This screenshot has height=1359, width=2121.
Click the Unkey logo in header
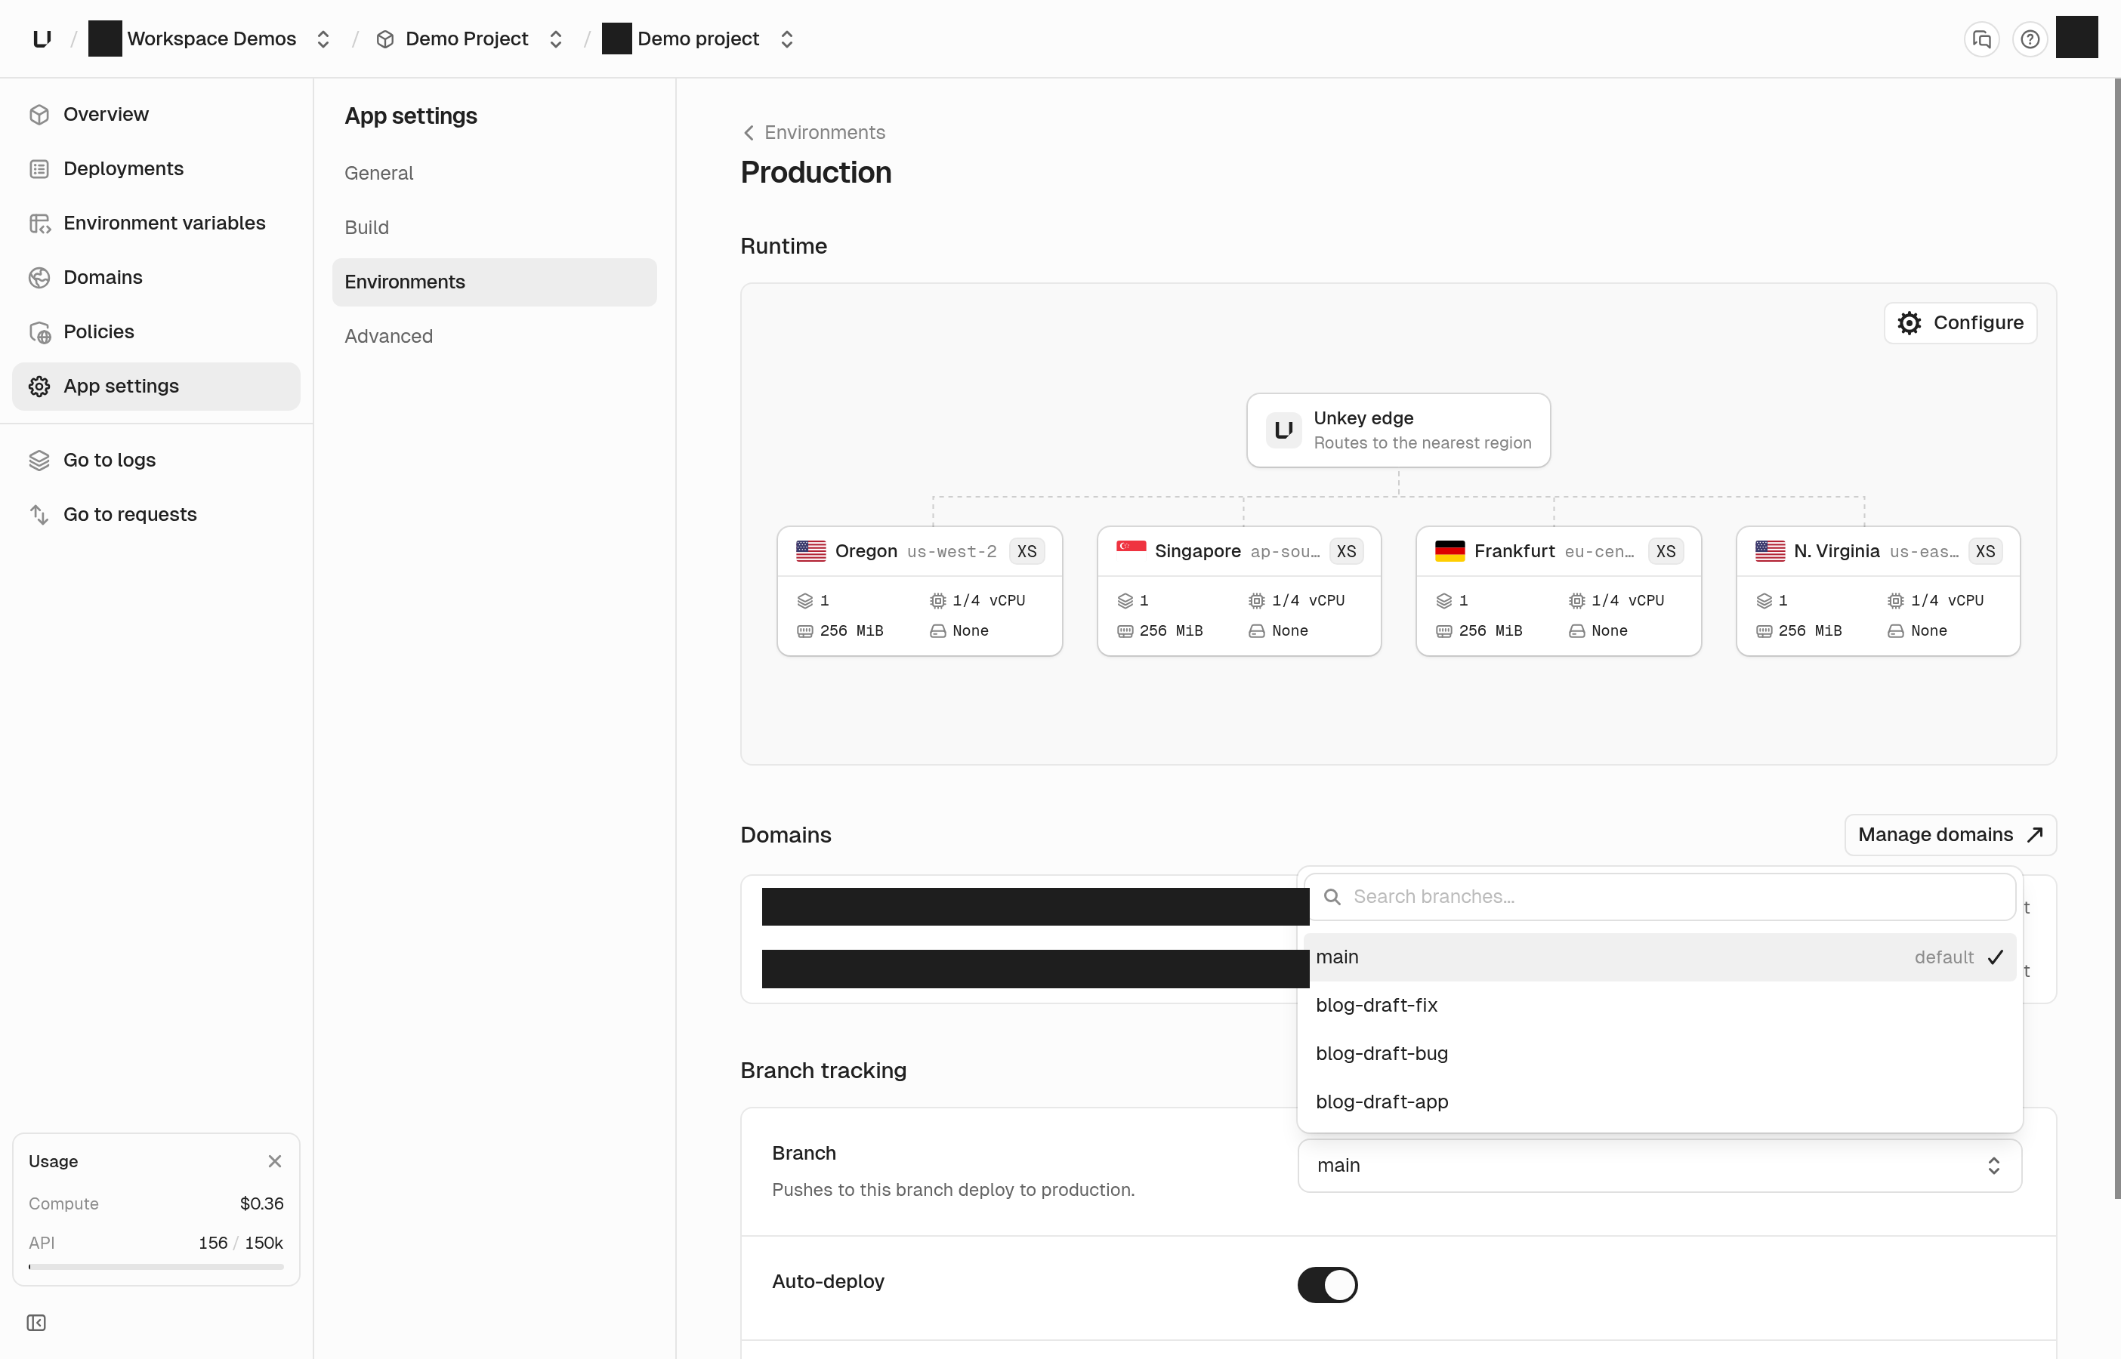click(x=42, y=39)
